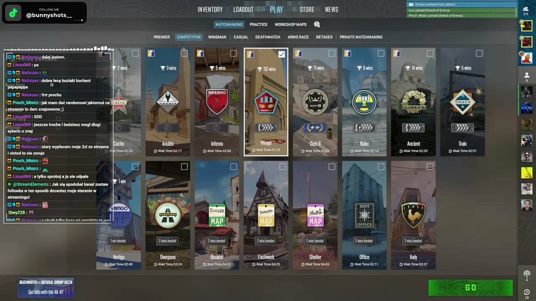Tick the Dust II map checkbox
Viewport: 536px width, 301px height.
coord(332,53)
